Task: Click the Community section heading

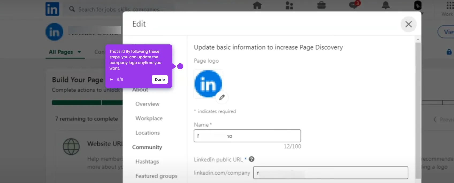Action: pyautogui.click(x=147, y=147)
